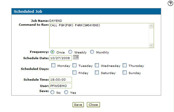Choose Weekly frequency radio button
This screenshot has width=174, height=112.
click(70, 52)
